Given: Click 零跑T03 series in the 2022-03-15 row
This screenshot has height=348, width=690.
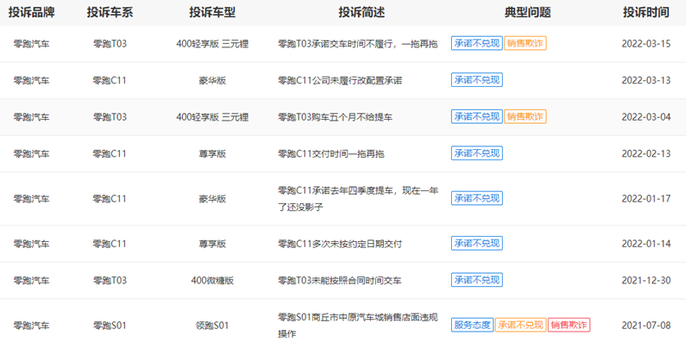Looking at the screenshot, I should coord(110,43).
